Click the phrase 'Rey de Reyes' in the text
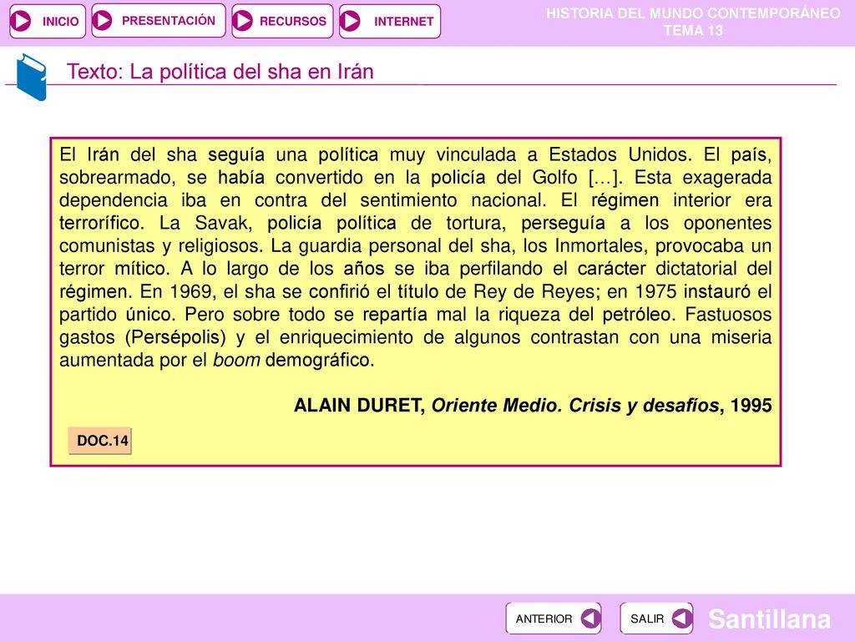The image size is (855, 641). [x=534, y=291]
